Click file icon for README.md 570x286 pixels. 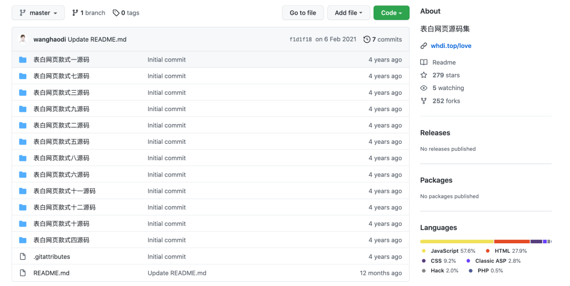[23, 273]
